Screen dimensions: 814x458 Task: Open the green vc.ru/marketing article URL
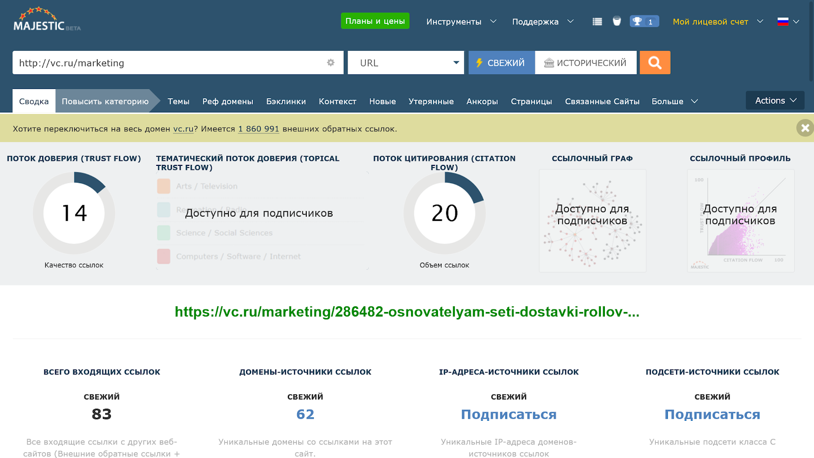tap(407, 311)
